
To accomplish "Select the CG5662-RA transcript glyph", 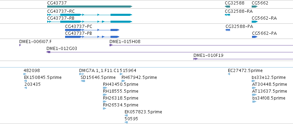I will [255, 22].
